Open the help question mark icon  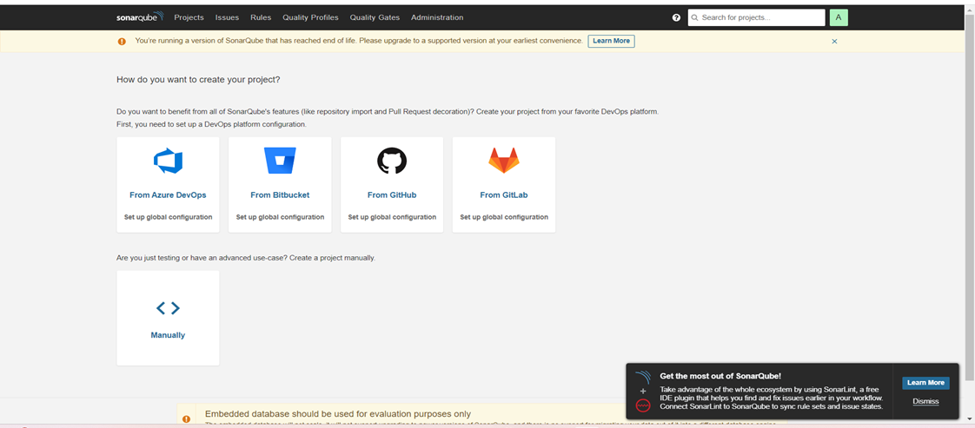[x=677, y=18]
